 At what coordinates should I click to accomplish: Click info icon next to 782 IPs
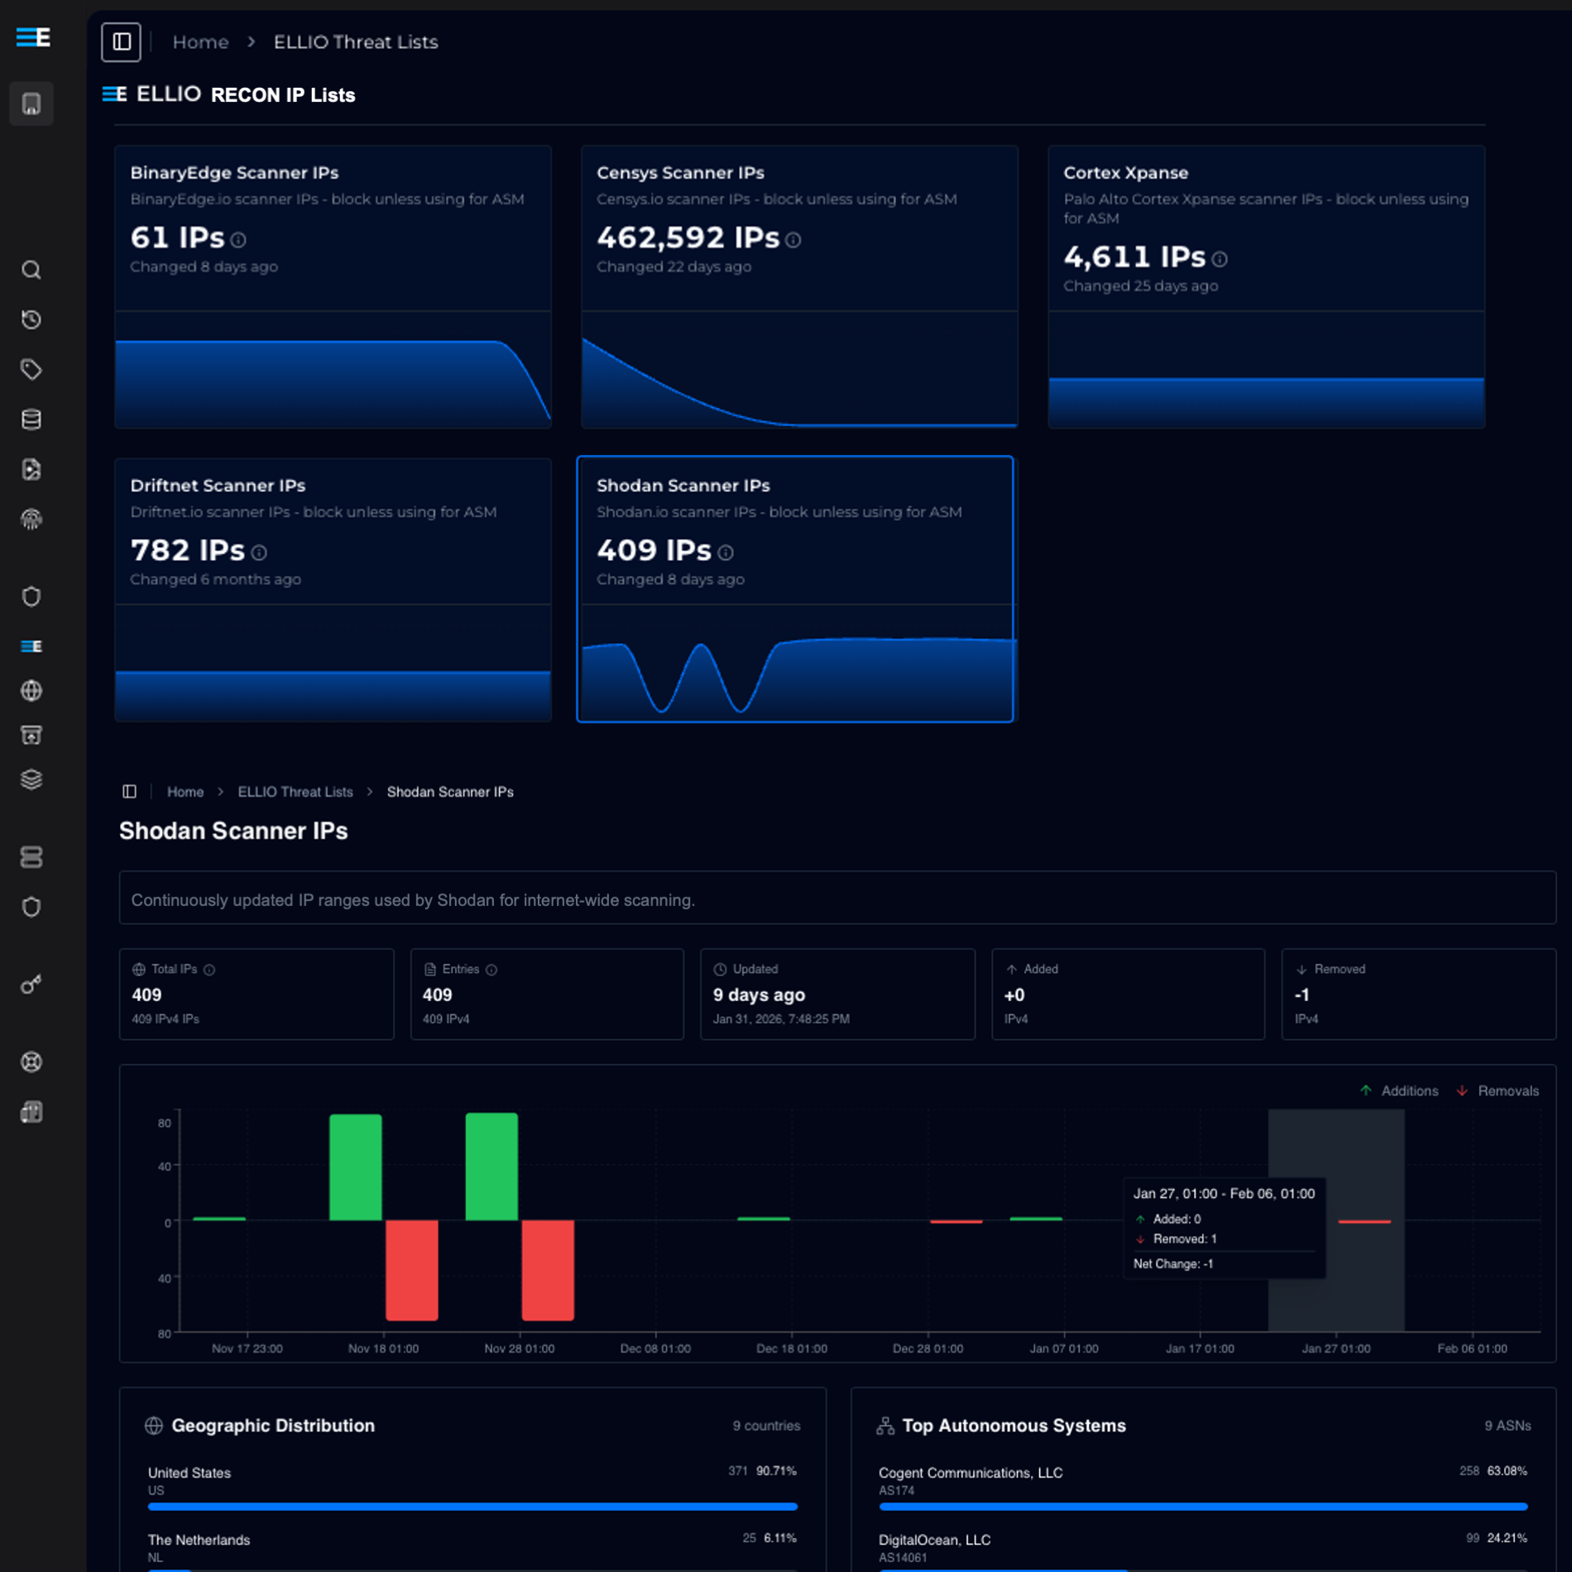coord(259,553)
